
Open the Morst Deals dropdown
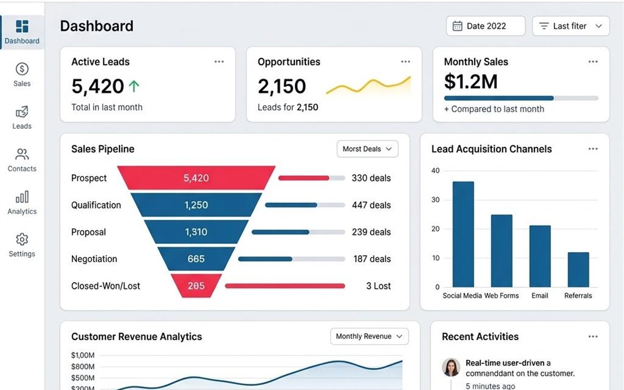(x=368, y=149)
